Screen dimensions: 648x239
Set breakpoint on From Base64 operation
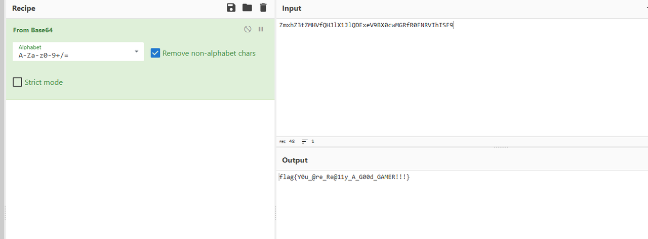pos(261,29)
